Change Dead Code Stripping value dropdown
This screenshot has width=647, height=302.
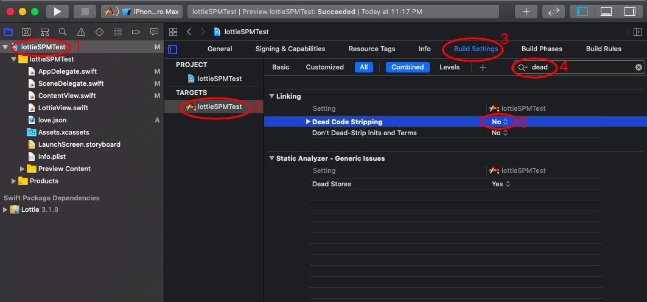[499, 122]
